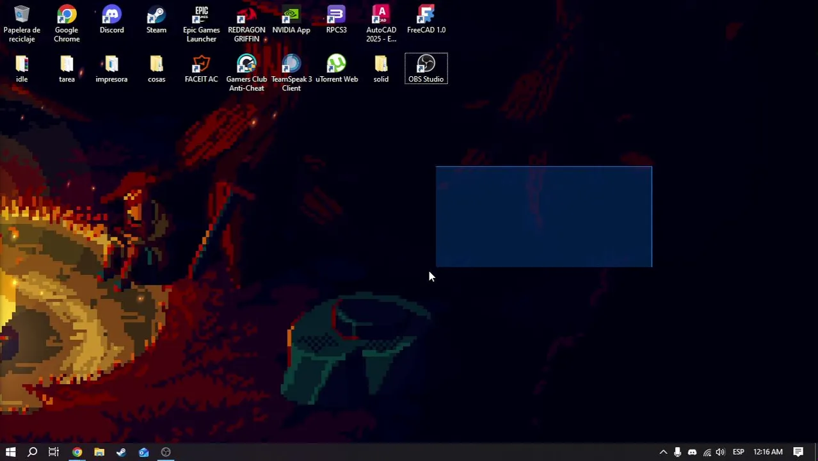This screenshot has width=818, height=461.
Task: Open taskbar Search
Action: (x=32, y=452)
